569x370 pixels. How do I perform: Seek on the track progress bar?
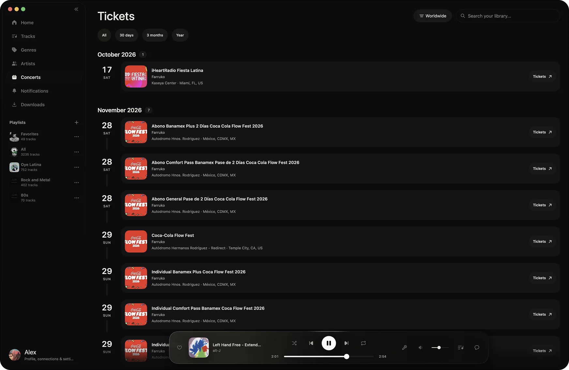(329, 357)
